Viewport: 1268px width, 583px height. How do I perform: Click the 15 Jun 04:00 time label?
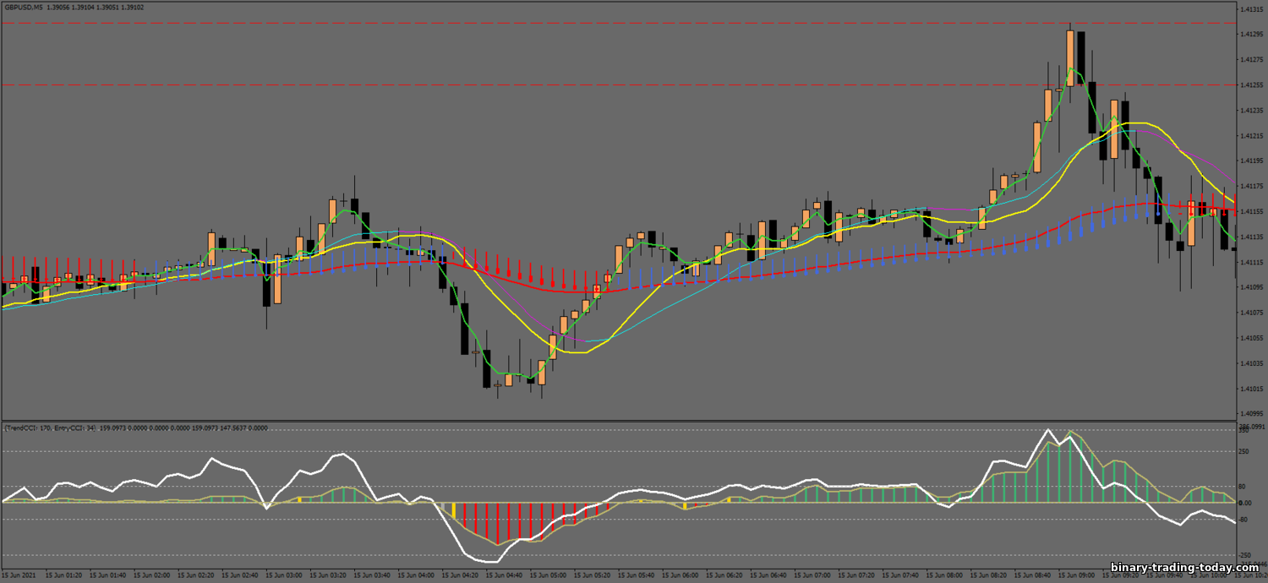[418, 575]
